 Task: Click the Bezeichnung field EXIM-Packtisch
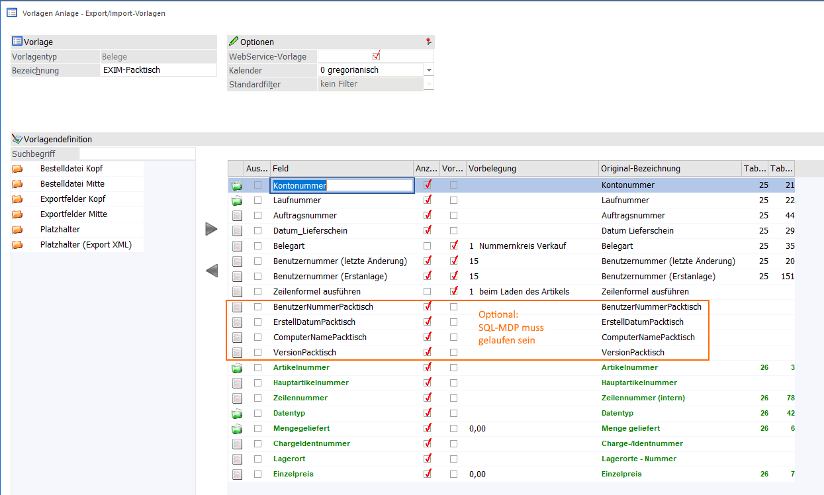pos(158,70)
